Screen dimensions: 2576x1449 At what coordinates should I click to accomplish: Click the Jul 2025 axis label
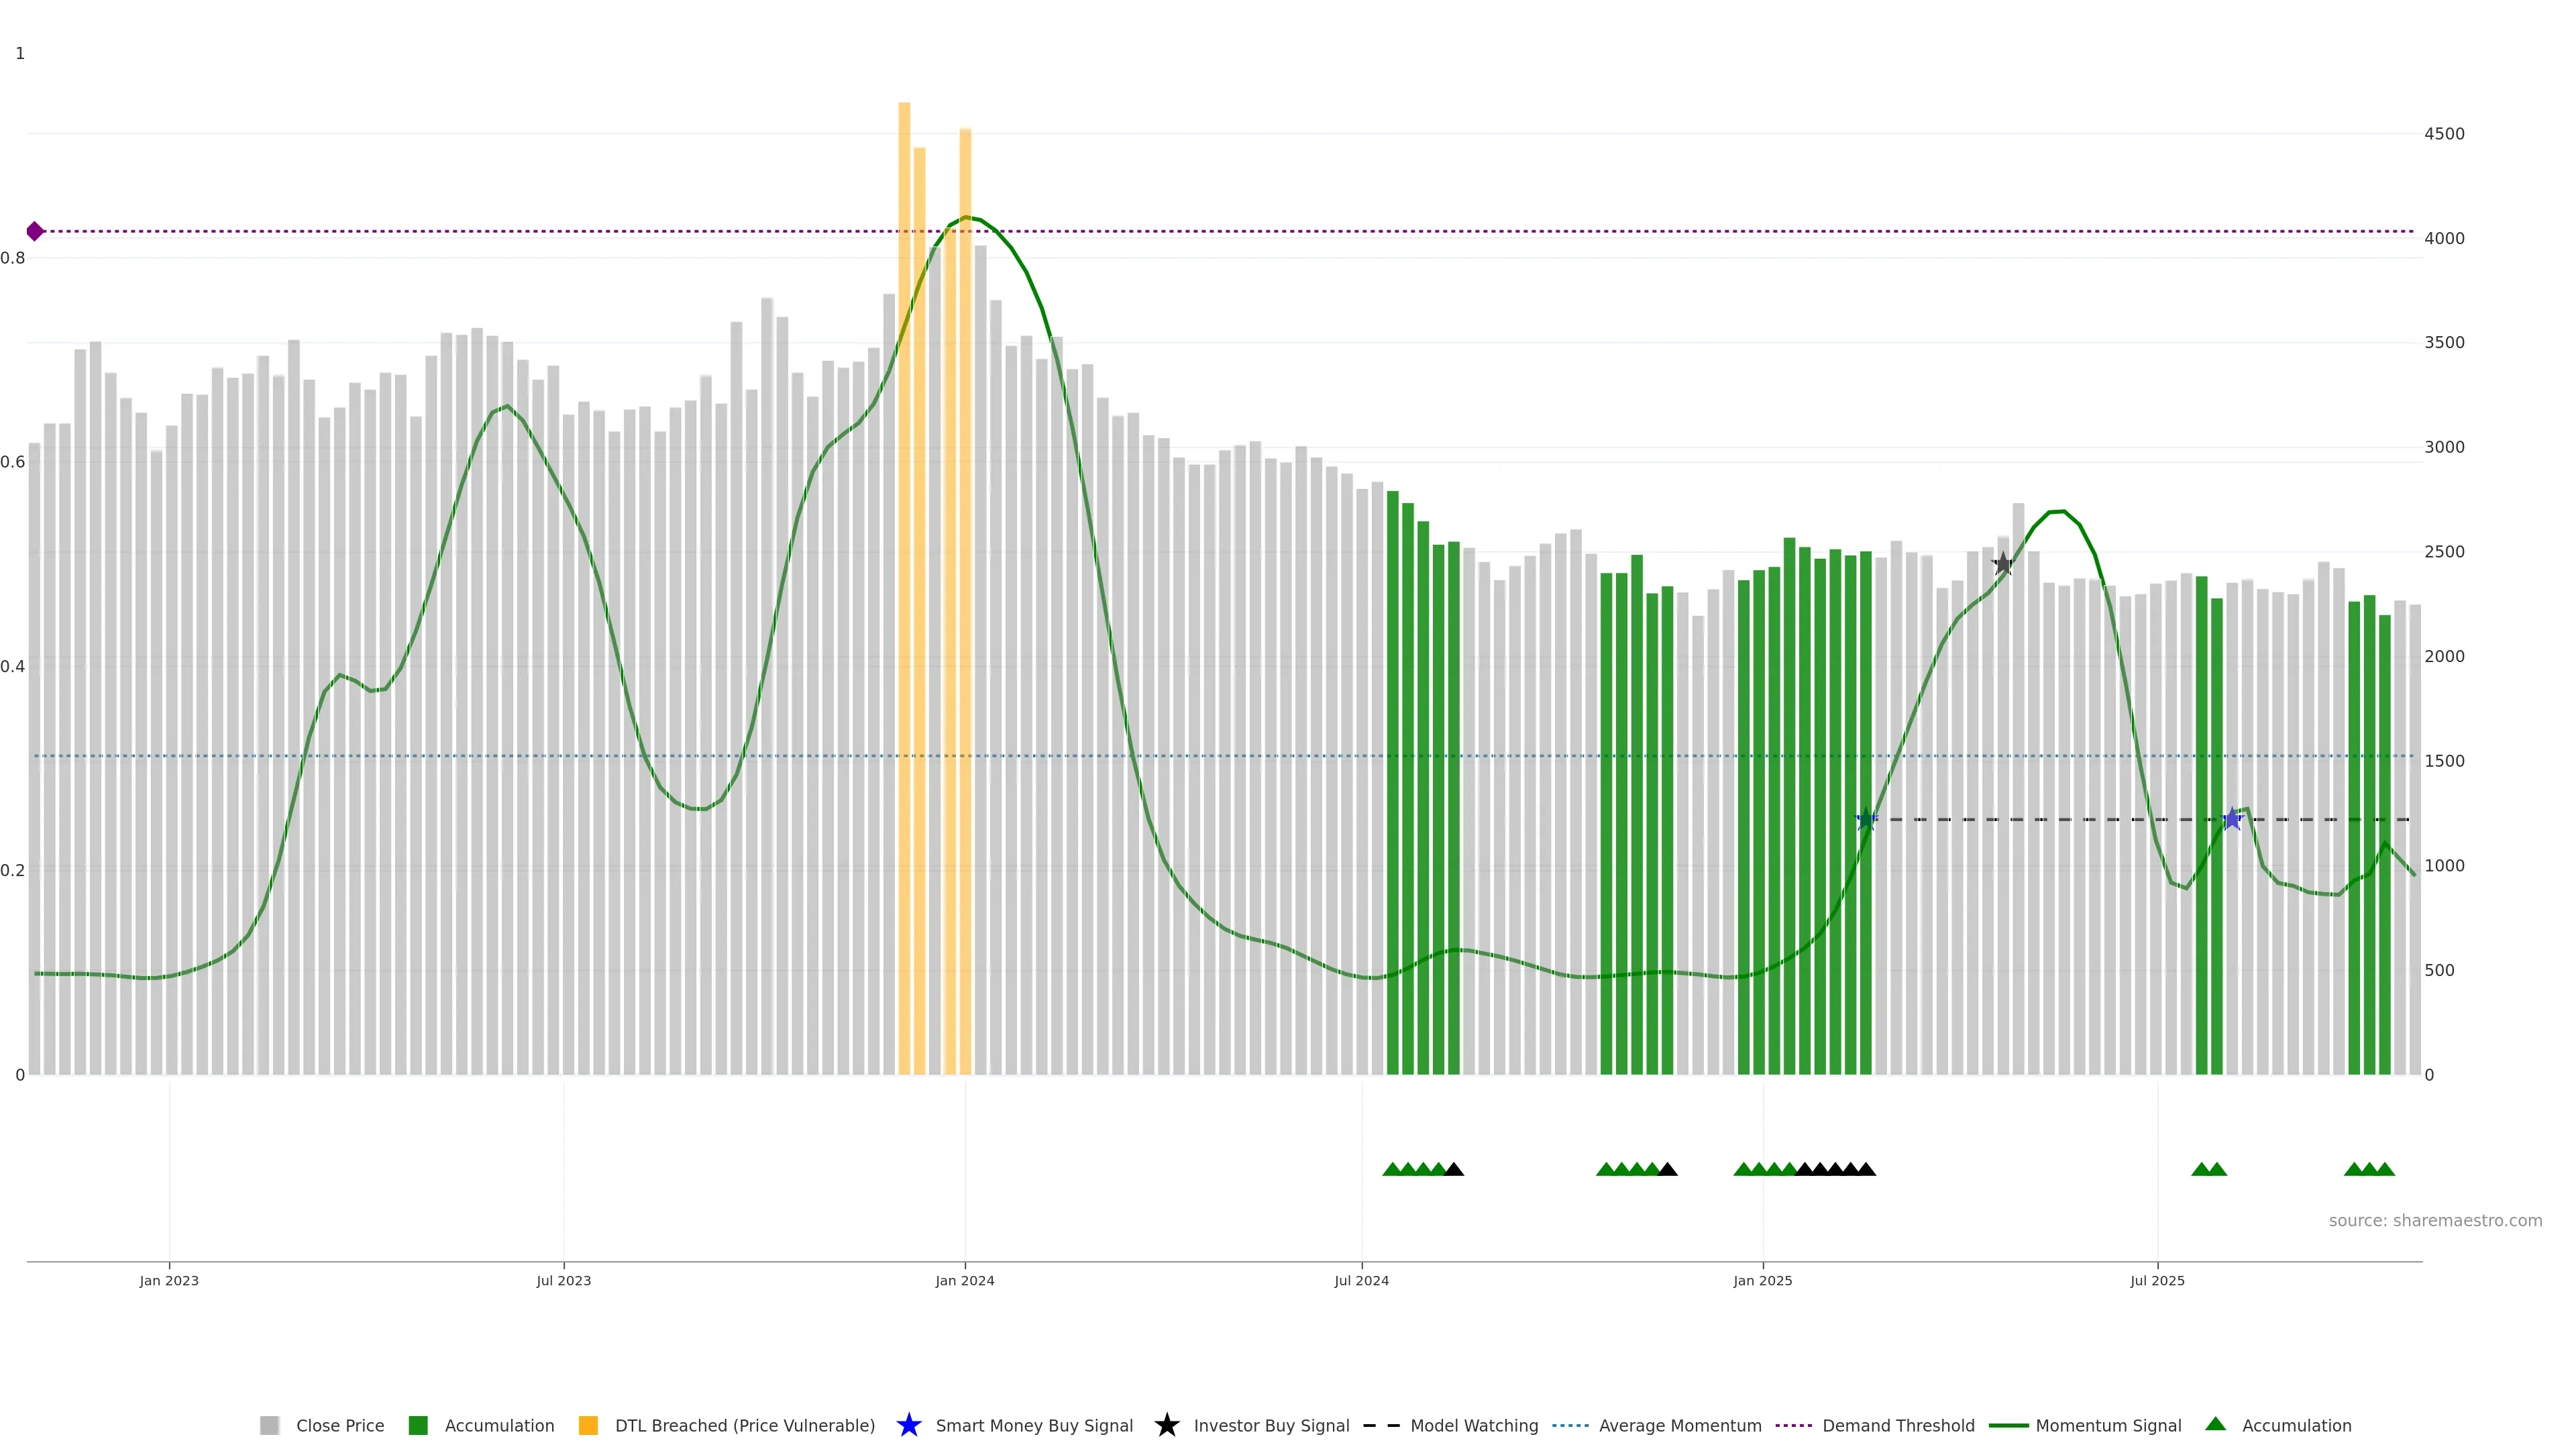coord(2157,1280)
